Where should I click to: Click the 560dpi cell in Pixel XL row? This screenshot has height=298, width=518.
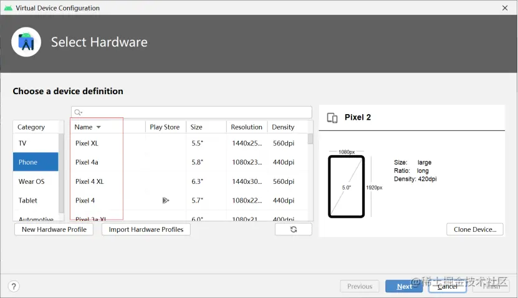(284, 143)
